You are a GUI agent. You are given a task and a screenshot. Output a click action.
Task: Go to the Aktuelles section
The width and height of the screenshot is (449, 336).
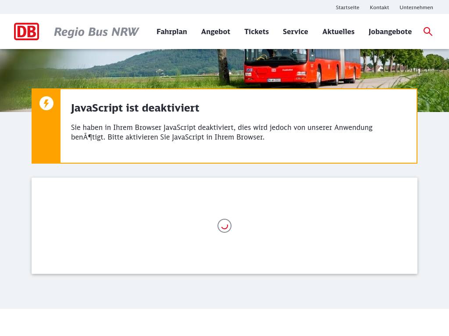point(338,31)
